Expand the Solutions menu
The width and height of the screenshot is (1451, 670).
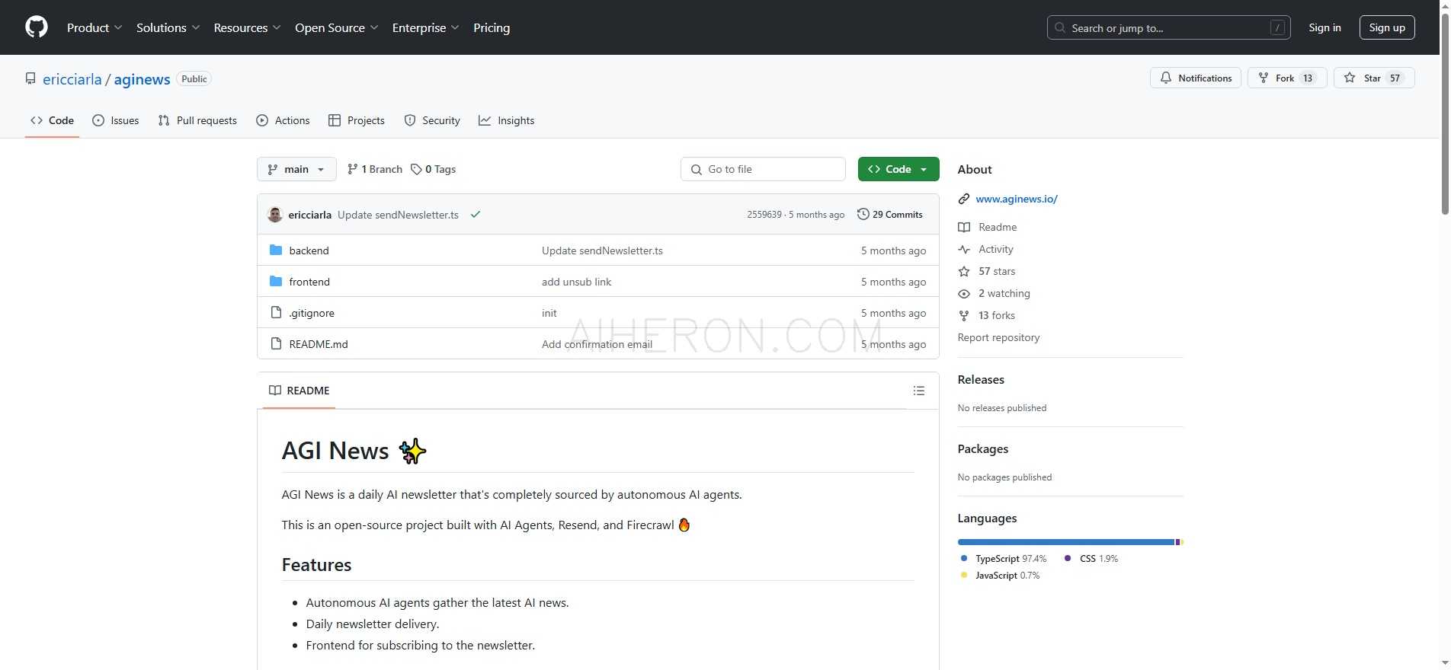tap(168, 27)
